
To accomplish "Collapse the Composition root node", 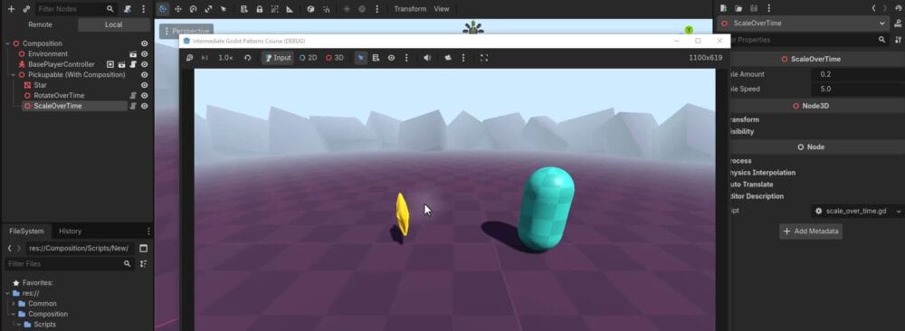I will pyautogui.click(x=7, y=43).
